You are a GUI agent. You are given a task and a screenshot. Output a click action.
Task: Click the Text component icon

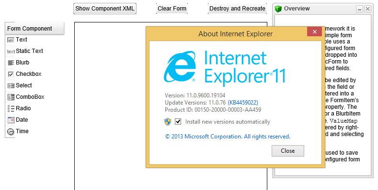point(11,40)
